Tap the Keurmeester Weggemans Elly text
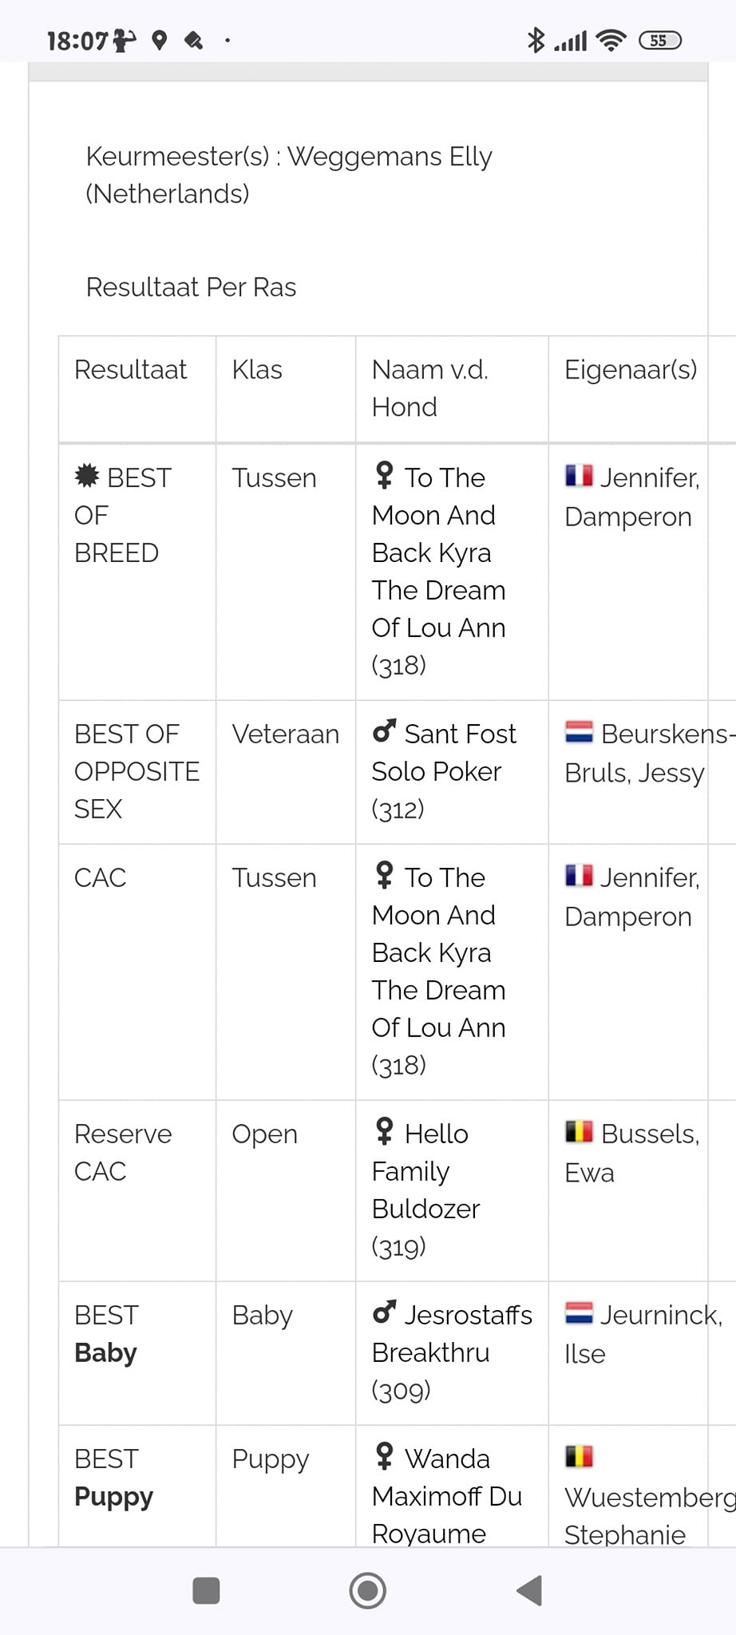 [x=289, y=175]
